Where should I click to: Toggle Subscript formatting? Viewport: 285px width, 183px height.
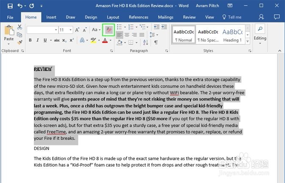click(64, 40)
